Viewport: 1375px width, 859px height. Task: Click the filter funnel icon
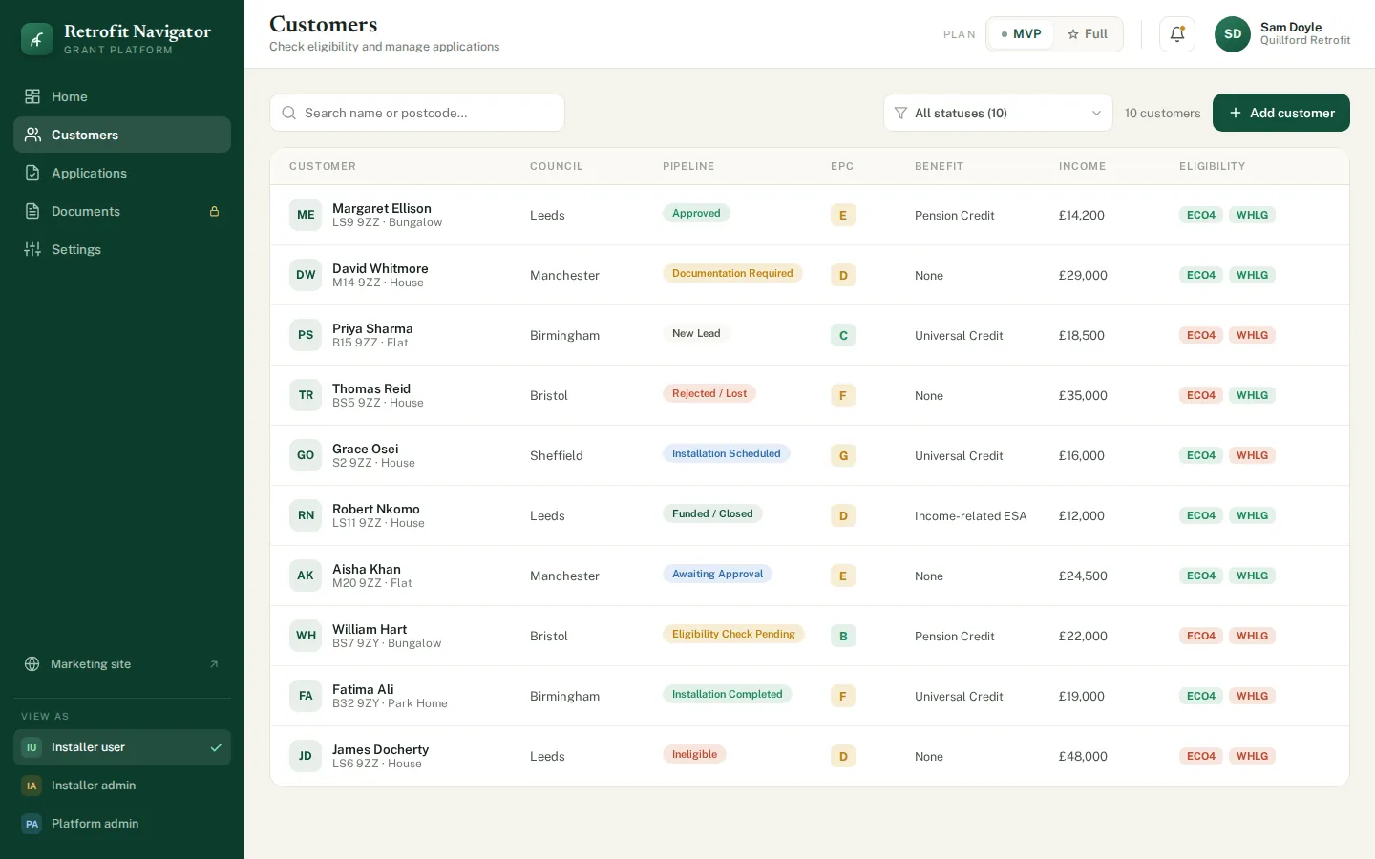[x=900, y=113]
